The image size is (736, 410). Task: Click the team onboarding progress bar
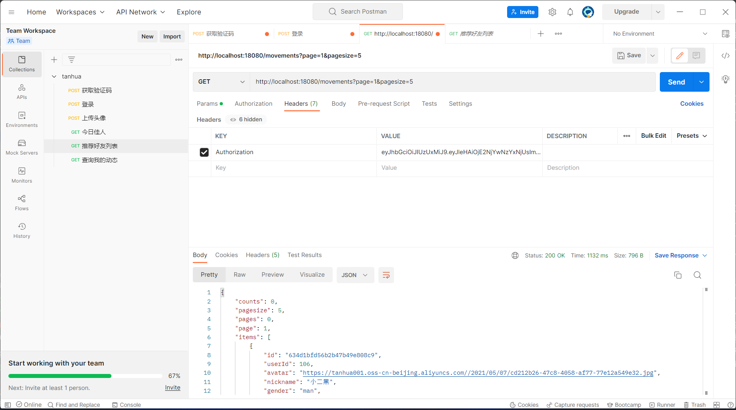pos(85,376)
